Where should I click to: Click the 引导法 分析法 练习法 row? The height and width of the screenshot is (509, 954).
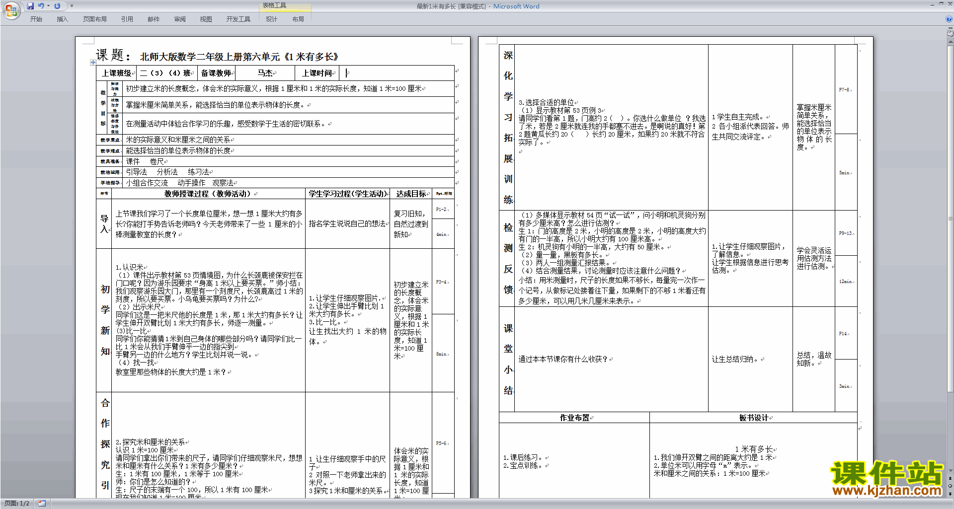coord(167,172)
